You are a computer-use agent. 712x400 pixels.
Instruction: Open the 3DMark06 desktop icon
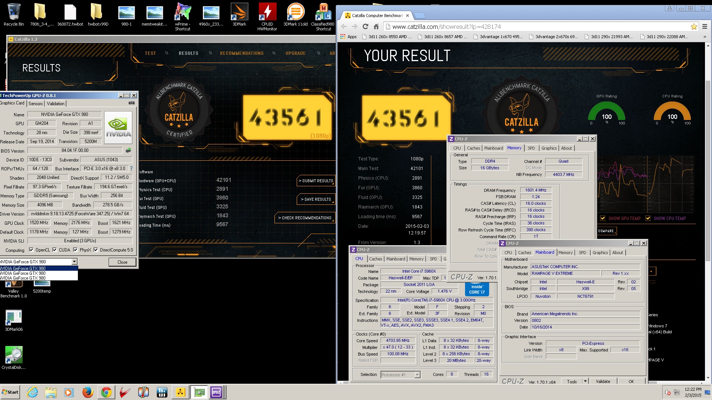pyautogui.click(x=14, y=321)
